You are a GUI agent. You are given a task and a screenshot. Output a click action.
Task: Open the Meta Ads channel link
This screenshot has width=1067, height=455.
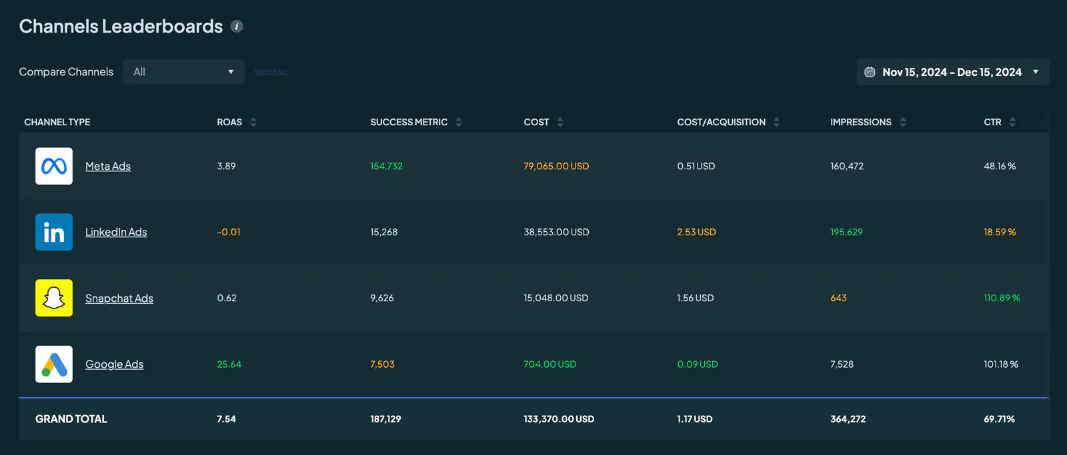(x=108, y=166)
